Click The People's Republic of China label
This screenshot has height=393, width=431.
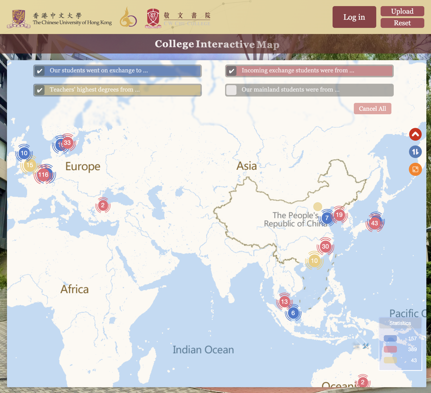point(296,219)
